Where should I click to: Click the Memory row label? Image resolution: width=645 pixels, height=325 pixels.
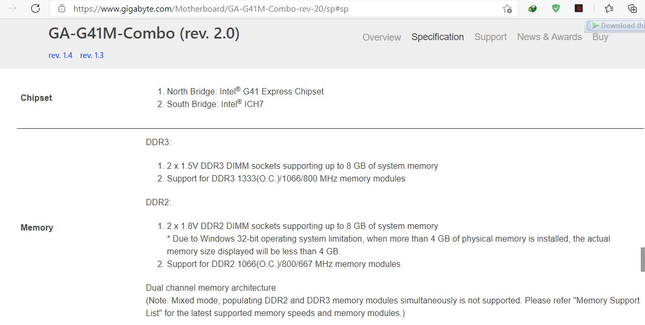tap(37, 227)
